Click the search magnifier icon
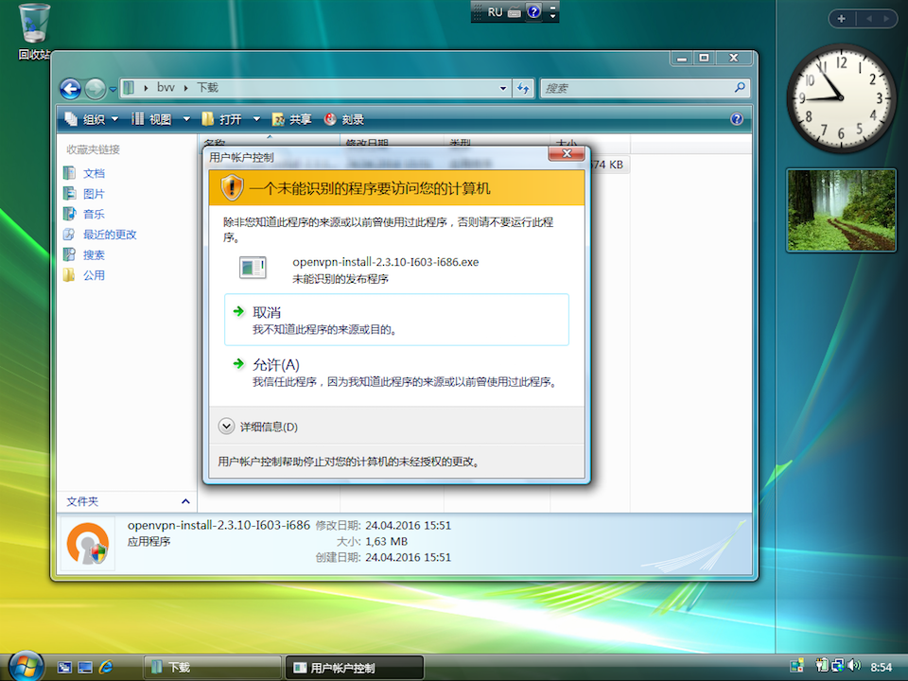Viewport: 908px width, 681px height. 740,88
